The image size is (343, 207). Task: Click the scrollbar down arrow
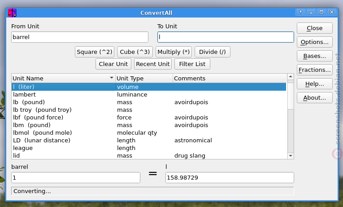click(x=291, y=156)
